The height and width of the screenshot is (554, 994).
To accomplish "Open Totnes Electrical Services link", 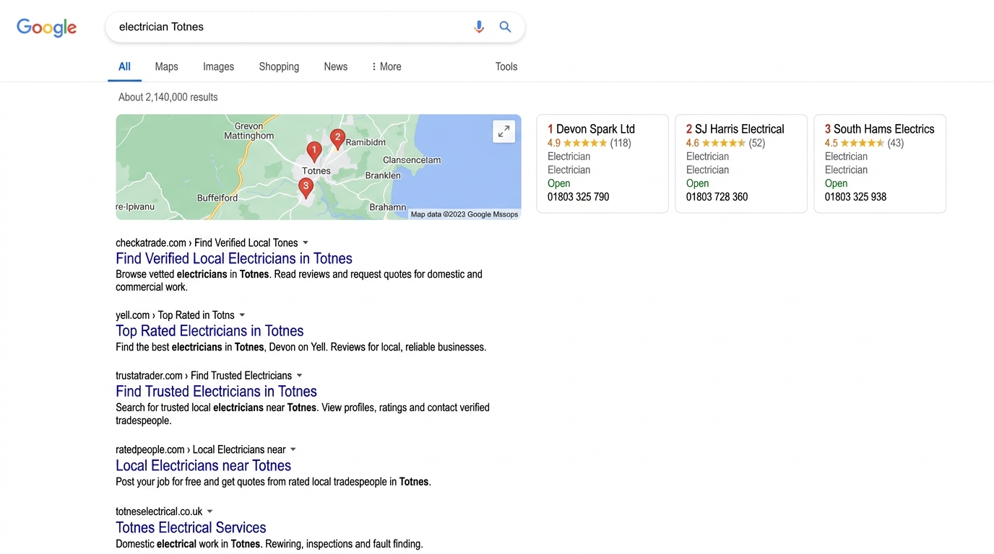I will (191, 528).
